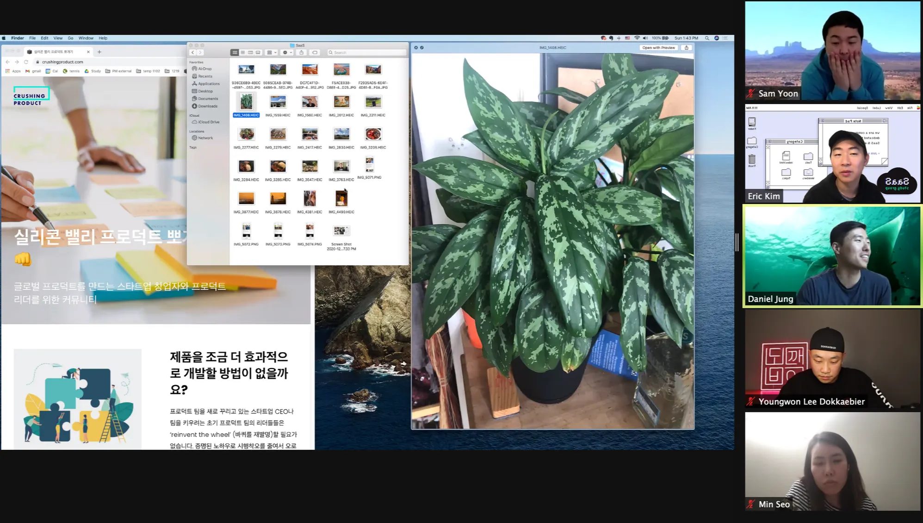Open Downloads folder in sidebar

(x=207, y=106)
